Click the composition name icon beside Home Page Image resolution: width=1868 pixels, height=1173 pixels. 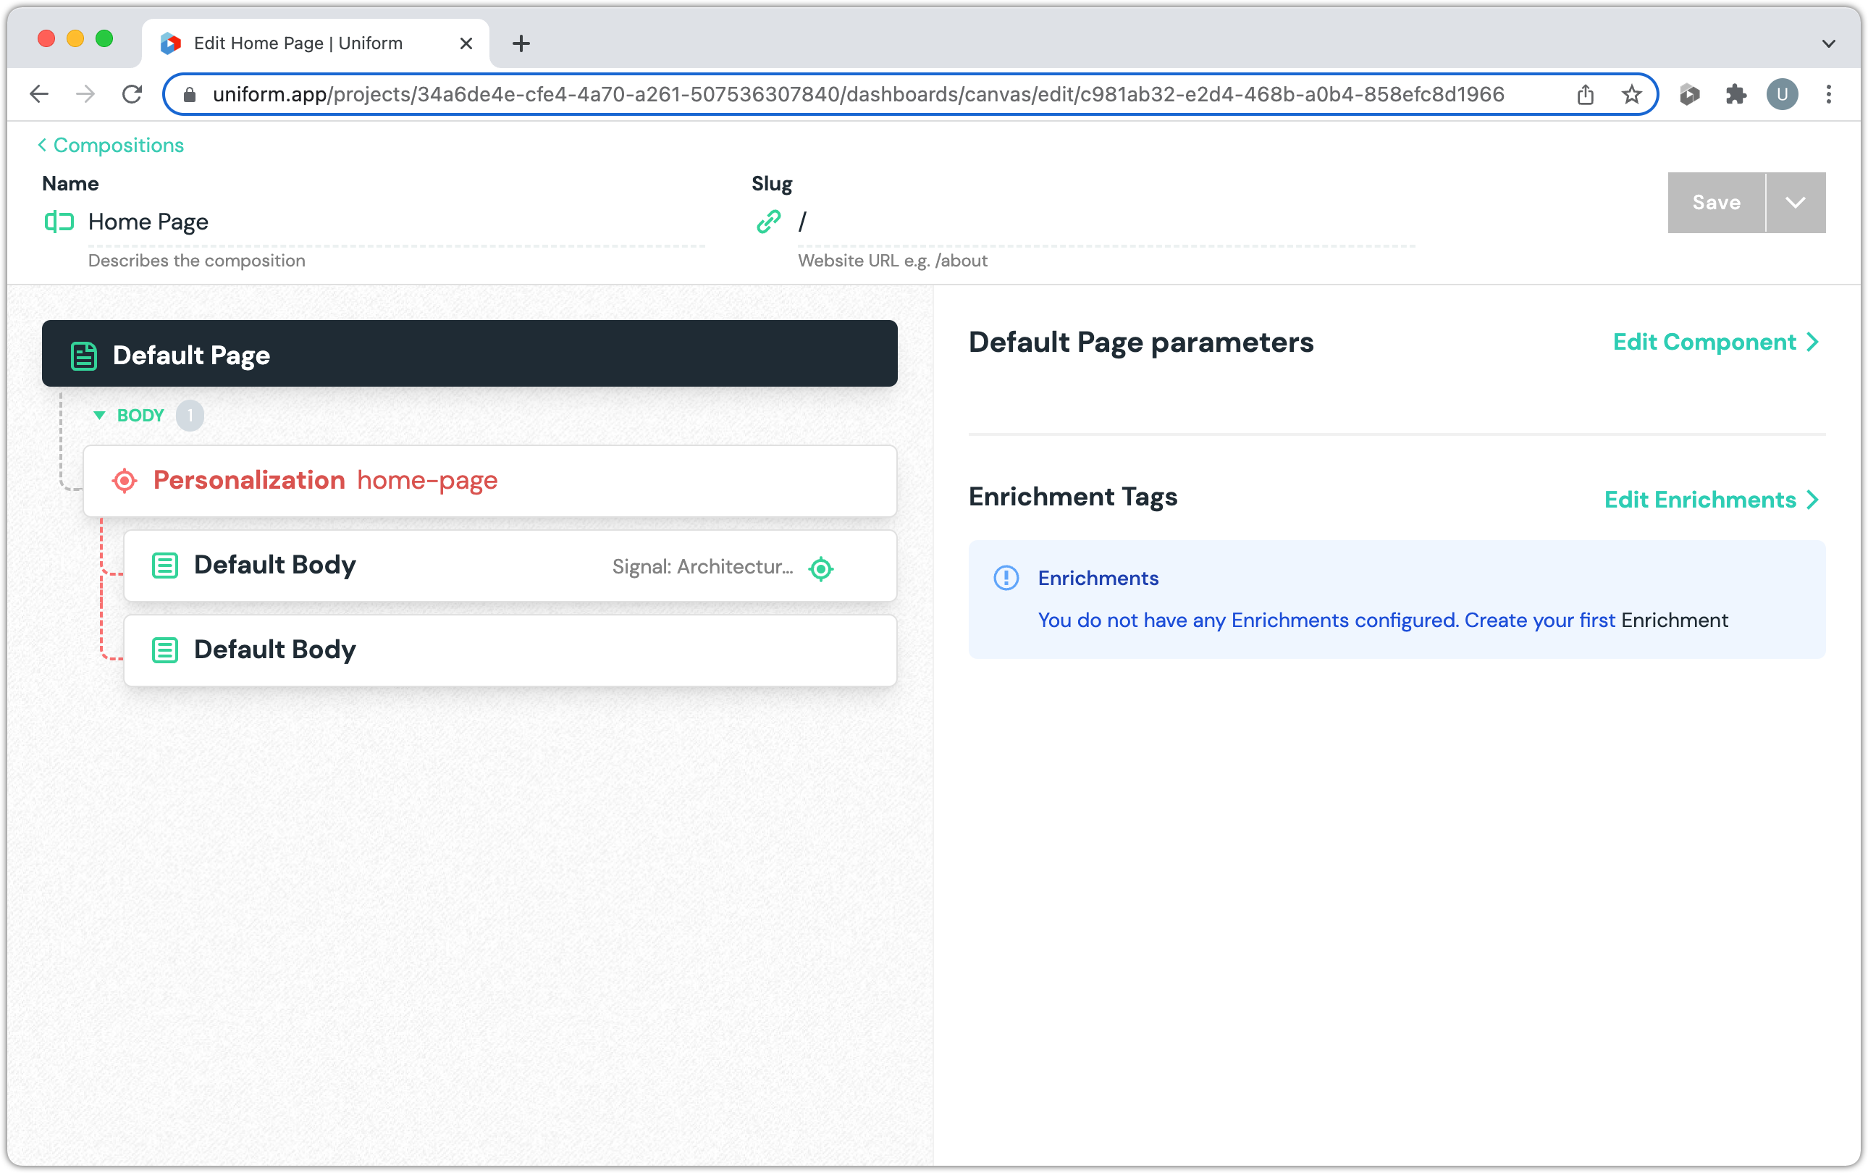pyautogui.click(x=59, y=222)
